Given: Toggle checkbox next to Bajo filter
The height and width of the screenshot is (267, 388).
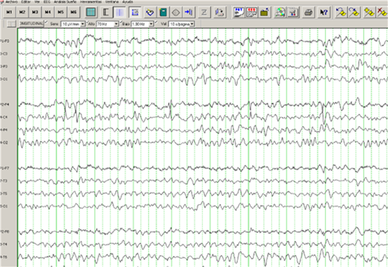Looking at the screenshot, I should tap(121, 22).
